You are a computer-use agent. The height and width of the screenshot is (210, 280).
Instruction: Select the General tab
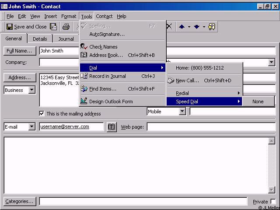14,38
